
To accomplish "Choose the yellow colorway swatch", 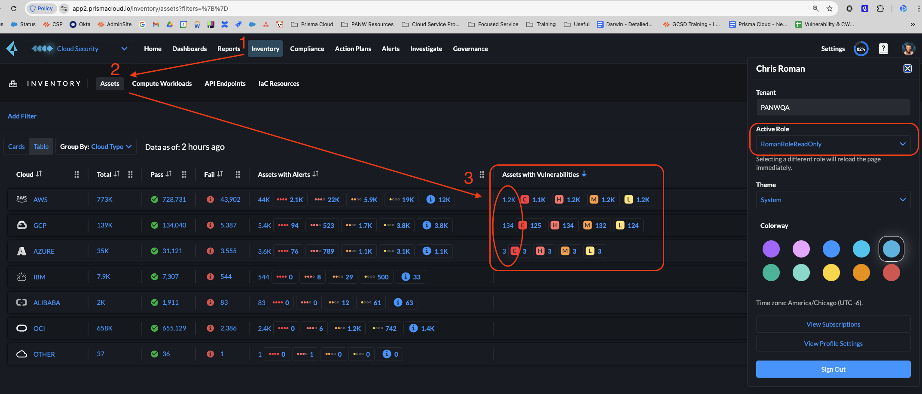I will tap(831, 273).
